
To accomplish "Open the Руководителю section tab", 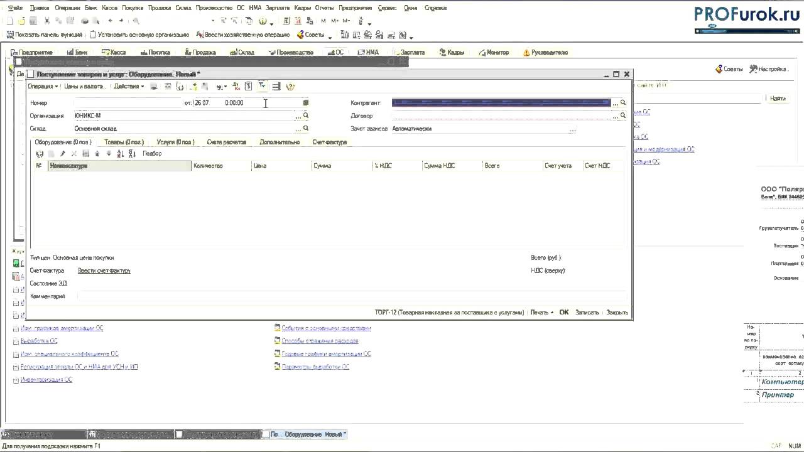I will (x=545, y=53).
